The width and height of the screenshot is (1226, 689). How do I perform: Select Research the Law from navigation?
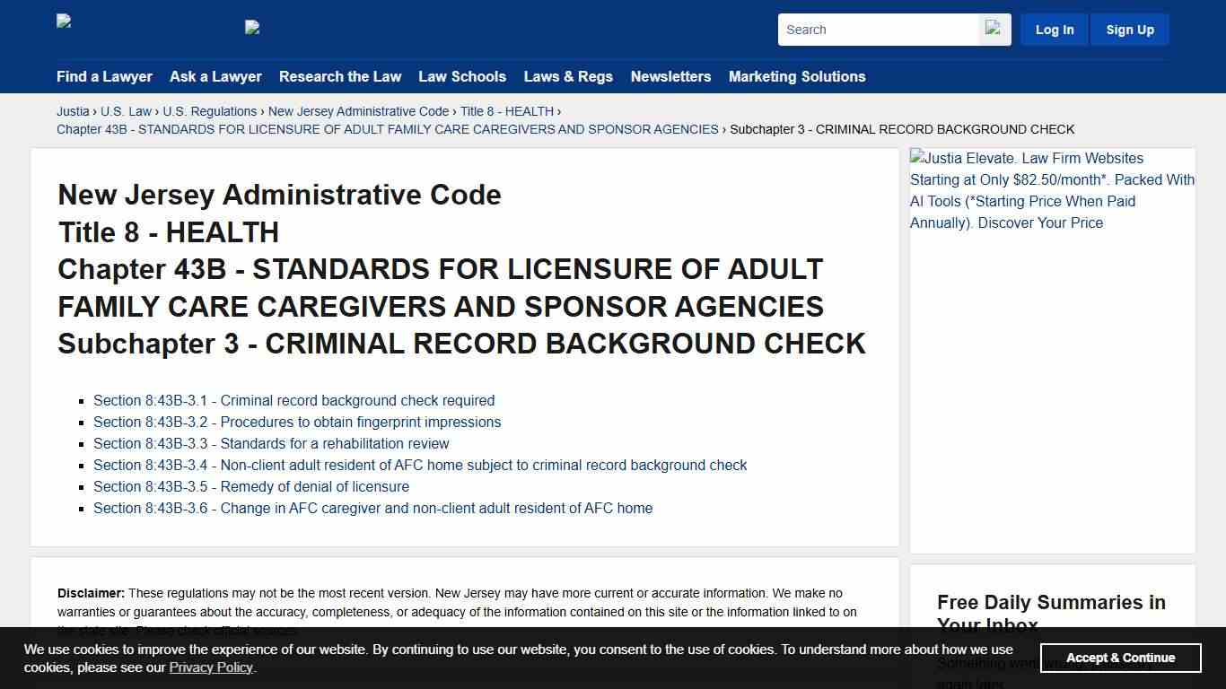click(340, 77)
